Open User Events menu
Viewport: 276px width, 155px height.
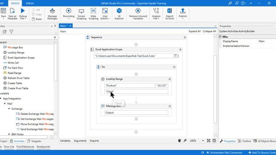(105, 14)
